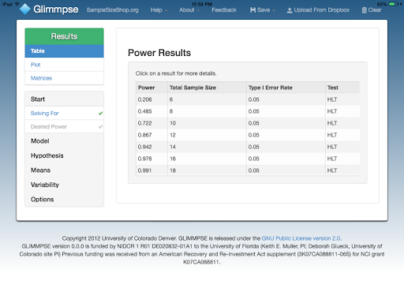Open the About dropdown menu
Screen dimensions: 404x303
pos(189,10)
